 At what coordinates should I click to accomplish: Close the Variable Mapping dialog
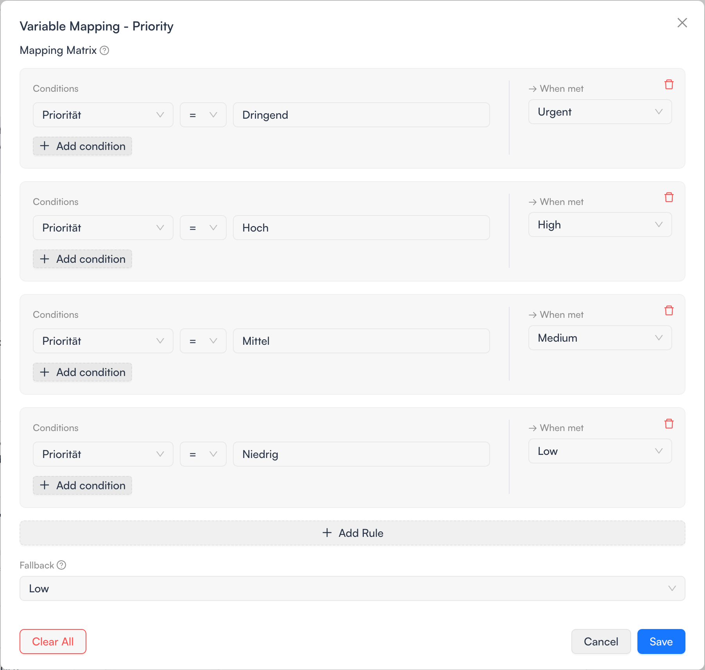coord(682,23)
